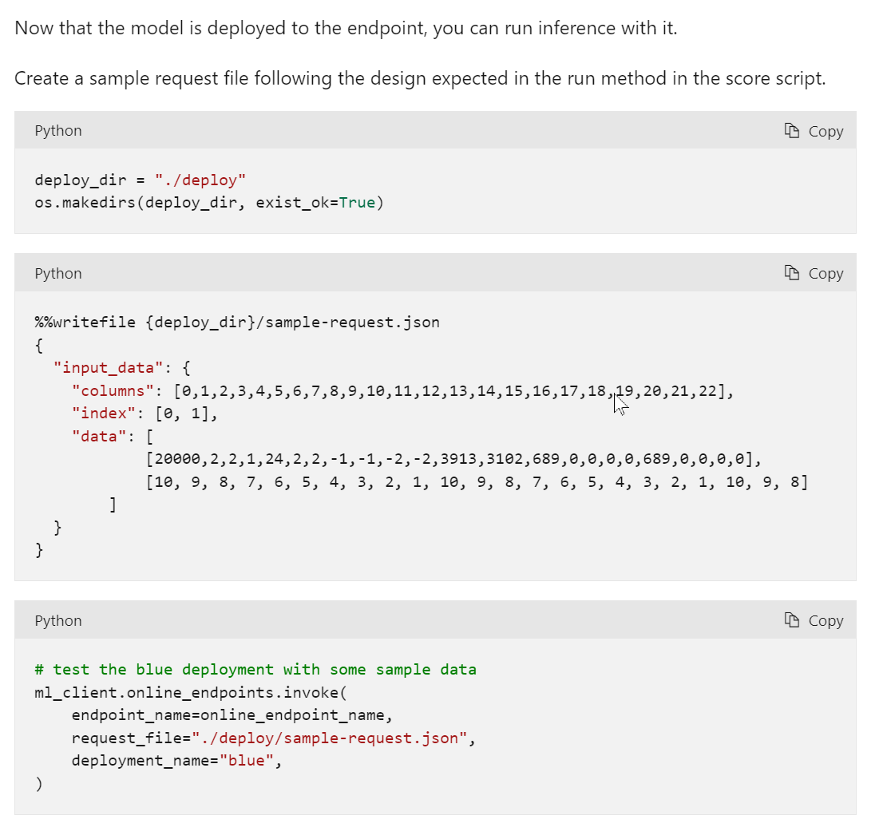Click the Copy text in the bottom code header
Image resolution: width=883 pixels, height=839 pixels.
pos(826,620)
